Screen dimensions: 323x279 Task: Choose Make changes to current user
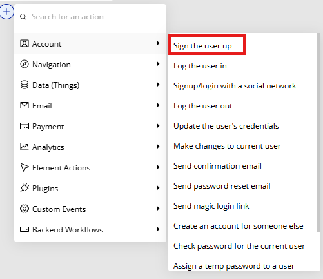coord(227,146)
